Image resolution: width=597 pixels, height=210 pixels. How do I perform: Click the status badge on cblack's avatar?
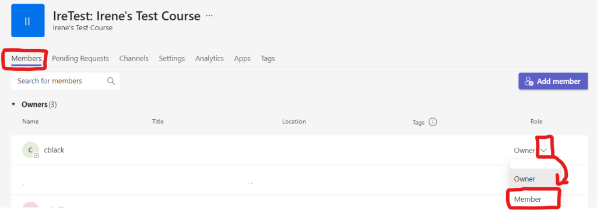pyautogui.click(x=36, y=156)
